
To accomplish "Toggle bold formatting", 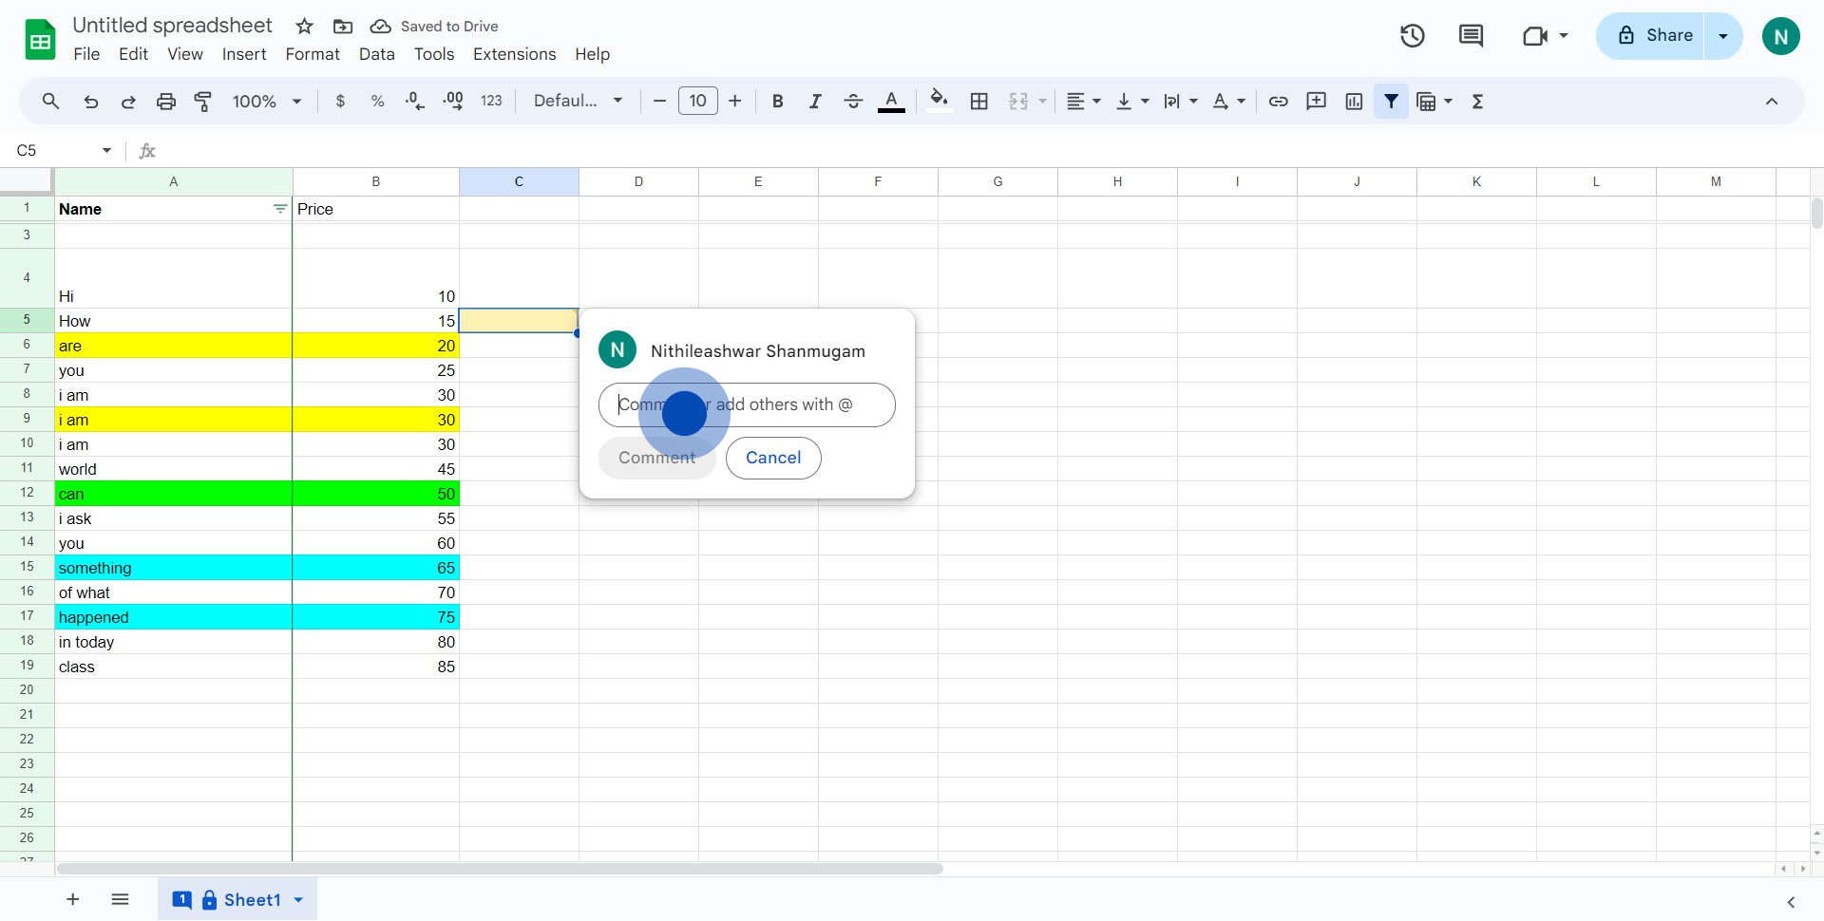I will (x=777, y=102).
